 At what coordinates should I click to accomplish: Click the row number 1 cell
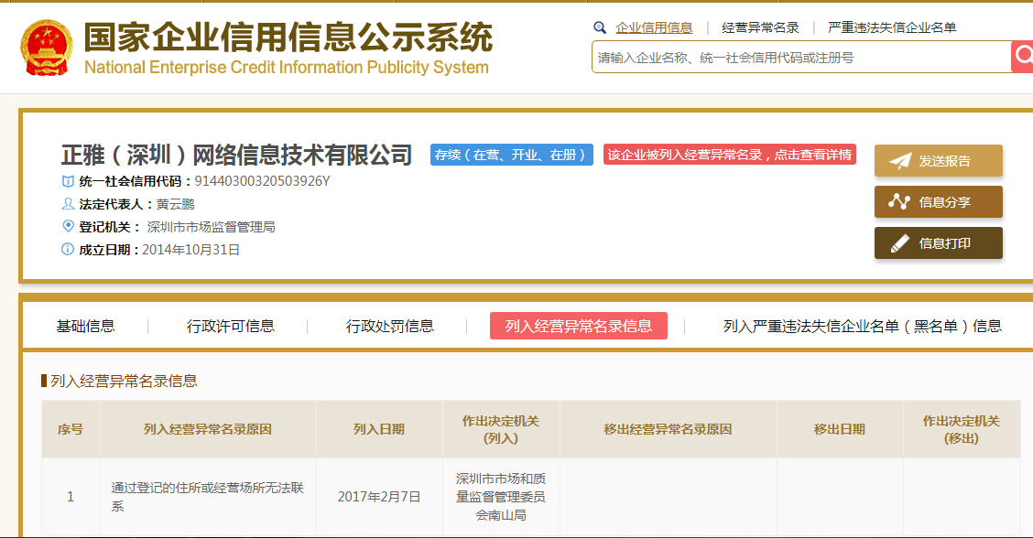(x=71, y=497)
